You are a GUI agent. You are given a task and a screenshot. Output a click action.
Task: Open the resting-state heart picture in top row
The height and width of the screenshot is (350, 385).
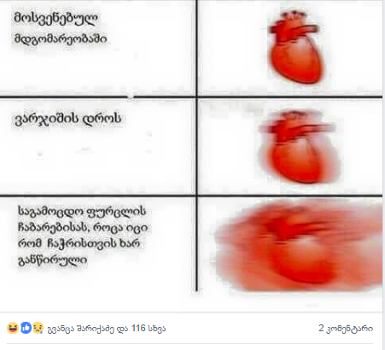295,47
